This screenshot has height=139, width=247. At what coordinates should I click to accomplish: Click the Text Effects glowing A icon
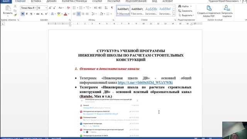[x=52, y=14]
